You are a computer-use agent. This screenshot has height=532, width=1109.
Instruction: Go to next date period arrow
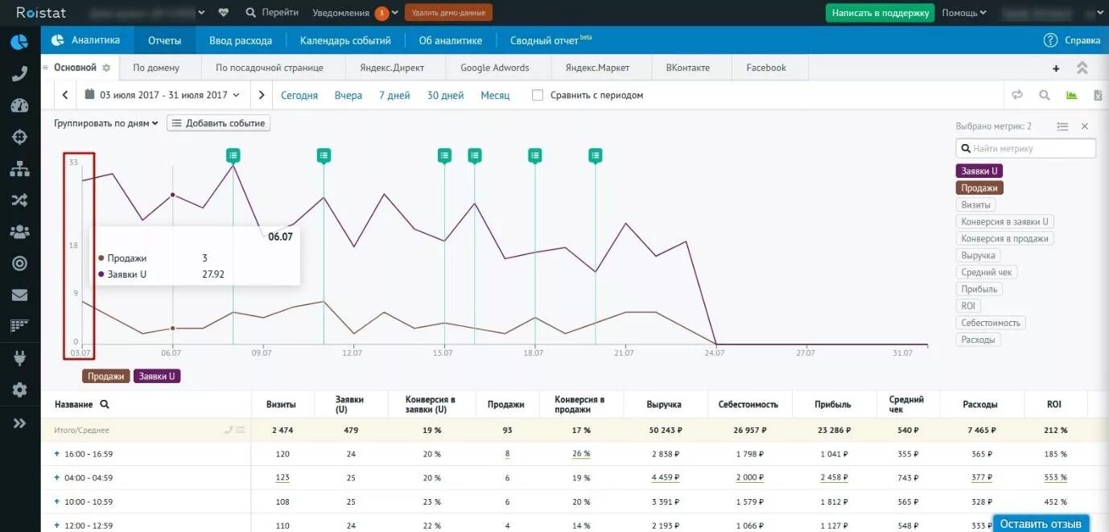pos(262,95)
